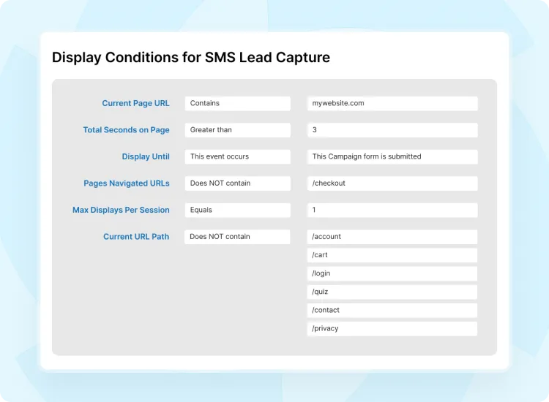Image resolution: width=549 pixels, height=402 pixels.
Task: Open the Equals operator dropdown
Action: (238, 210)
